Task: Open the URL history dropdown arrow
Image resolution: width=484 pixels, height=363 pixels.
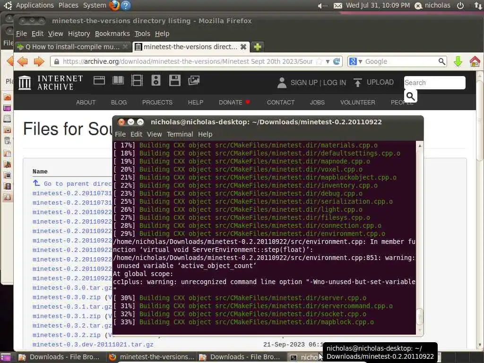Action: [328, 61]
